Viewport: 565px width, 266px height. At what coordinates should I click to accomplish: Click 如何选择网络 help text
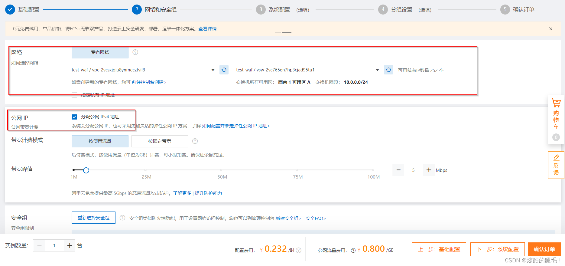pyautogui.click(x=25, y=63)
